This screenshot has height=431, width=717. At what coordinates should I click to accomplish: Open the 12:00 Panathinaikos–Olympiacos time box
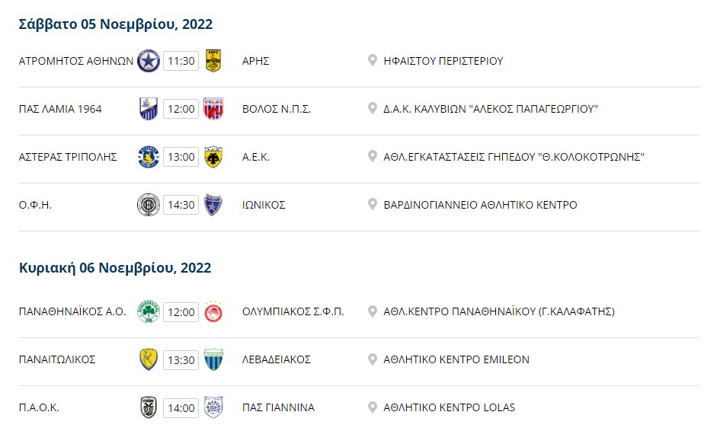(181, 312)
